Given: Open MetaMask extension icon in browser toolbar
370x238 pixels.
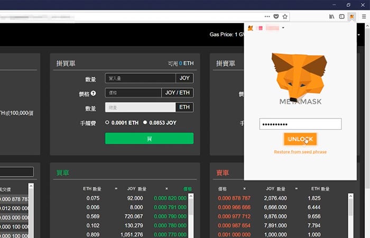Looking at the screenshot, I should [x=352, y=16].
